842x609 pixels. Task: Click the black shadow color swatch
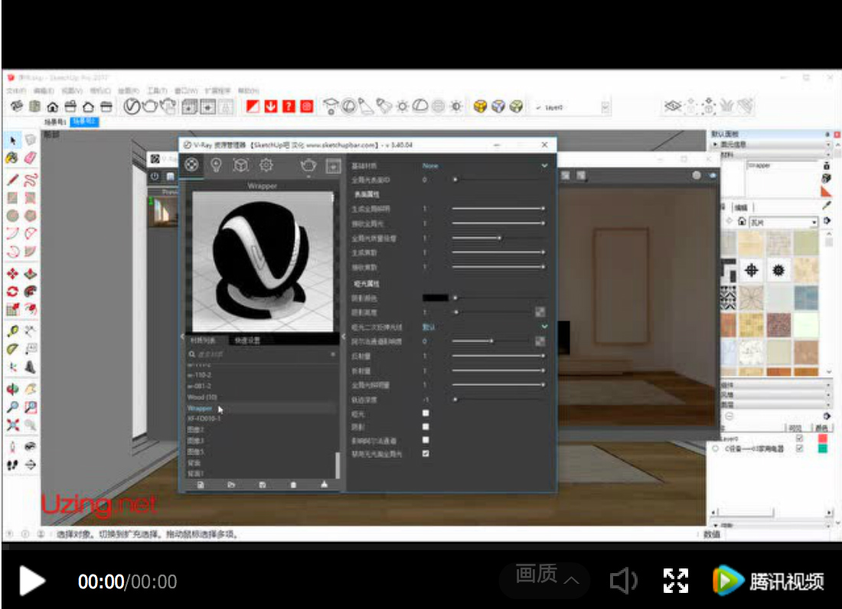click(x=436, y=298)
